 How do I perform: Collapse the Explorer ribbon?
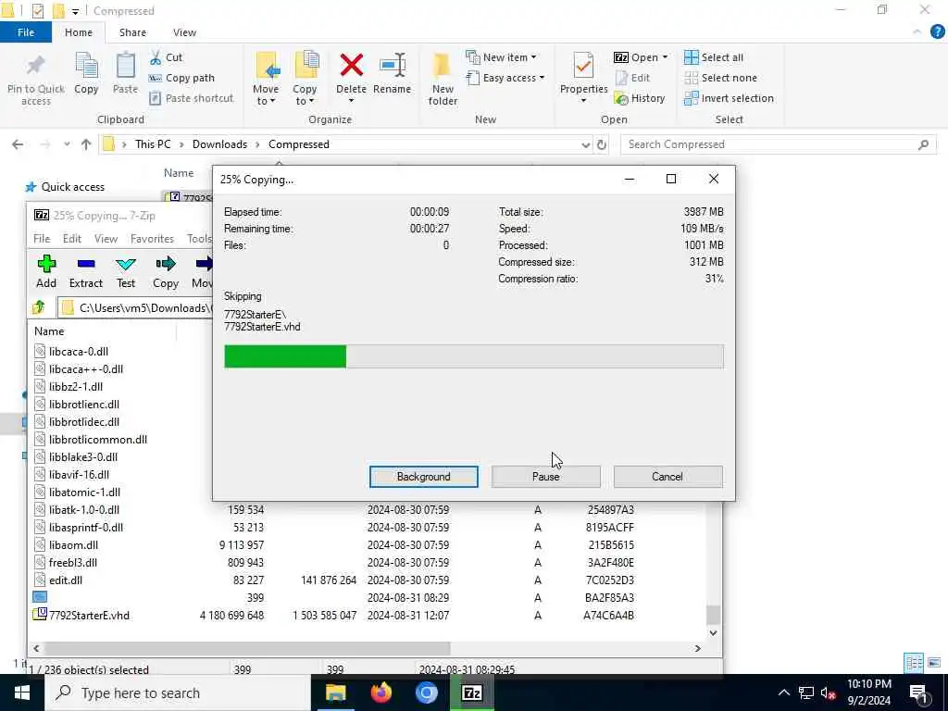917,32
